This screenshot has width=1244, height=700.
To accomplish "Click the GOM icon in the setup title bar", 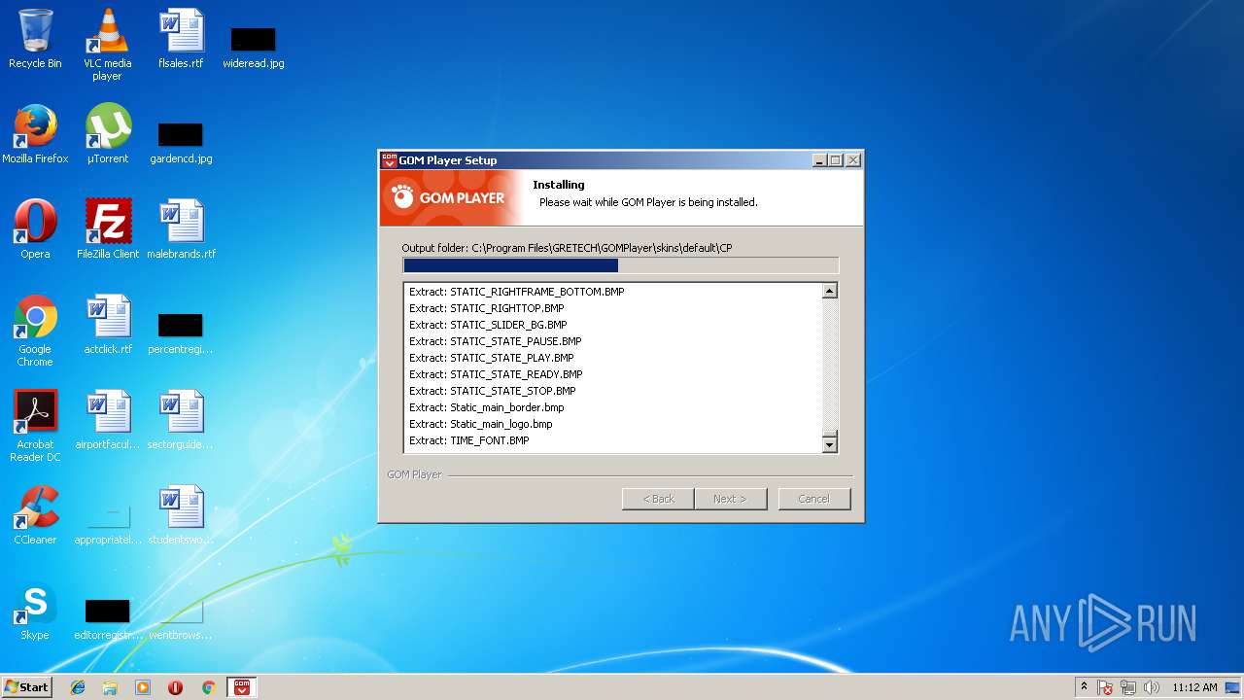I will coord(389,160).
